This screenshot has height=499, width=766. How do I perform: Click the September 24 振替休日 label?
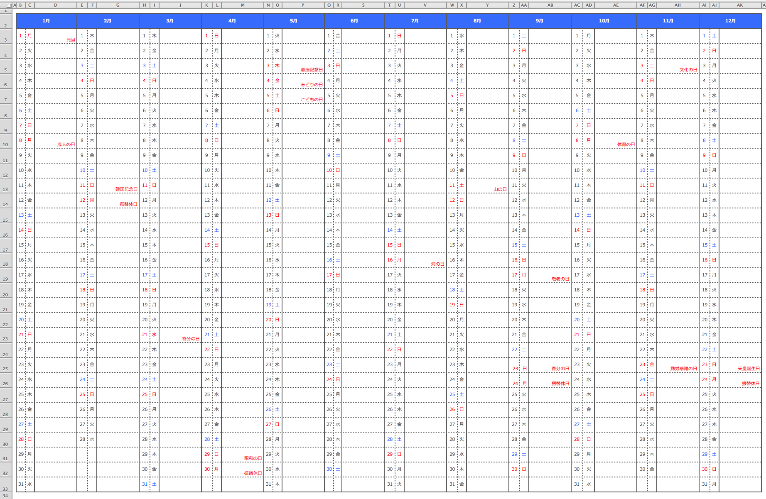[x=561, y=384]
